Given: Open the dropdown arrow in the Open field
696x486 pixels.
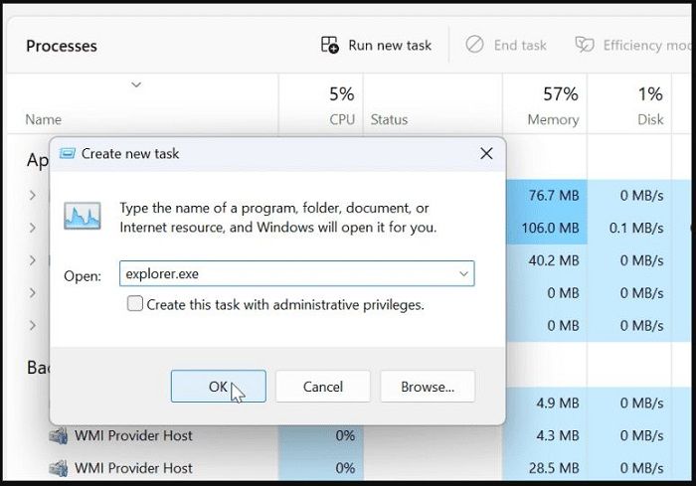Looking at the screenshot, I should point(463,273).
